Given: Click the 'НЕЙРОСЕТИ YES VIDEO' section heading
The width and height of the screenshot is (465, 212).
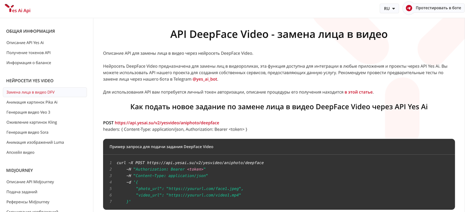Looking at the screenshot, I should (x=30, y=81).
